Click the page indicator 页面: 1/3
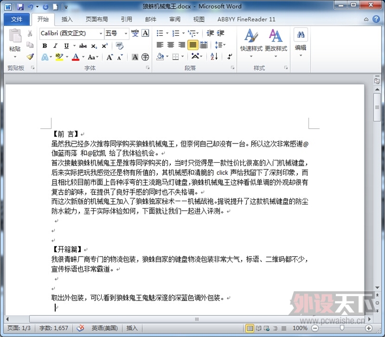 [x=19, y=328]
